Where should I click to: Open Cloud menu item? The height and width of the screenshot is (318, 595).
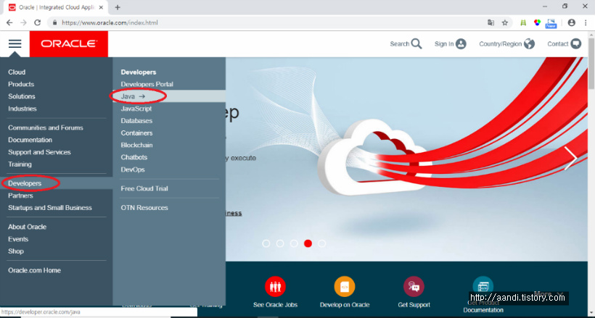pos(17,72)
